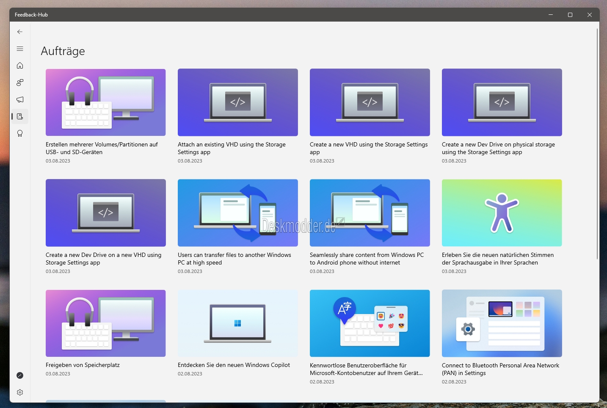The height and width of the screenshot is (408, 607).
Task: Open thumbnail for transfer files at high speed
Action: 238,213
